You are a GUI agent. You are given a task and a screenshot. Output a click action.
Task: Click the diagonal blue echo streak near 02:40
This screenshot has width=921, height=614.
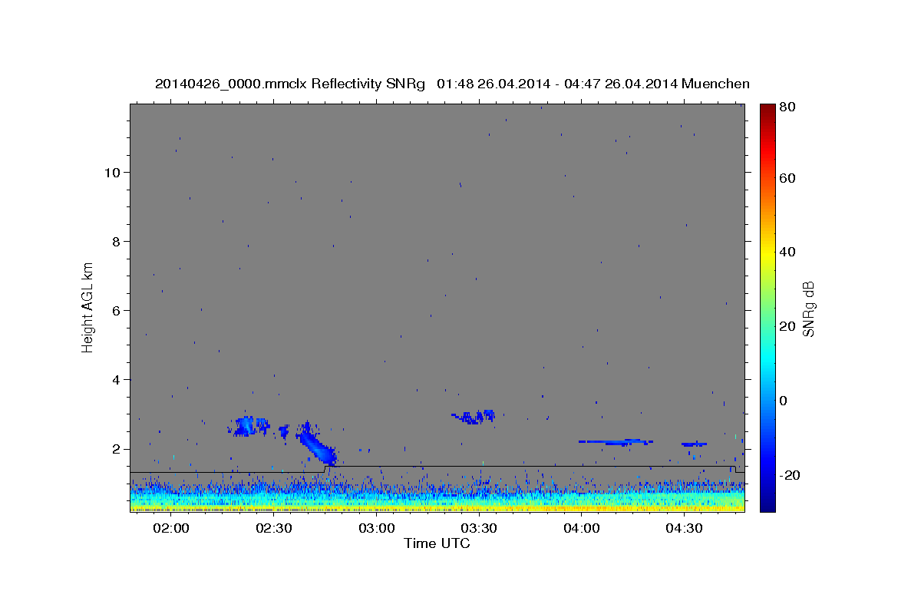pos(317,445)
